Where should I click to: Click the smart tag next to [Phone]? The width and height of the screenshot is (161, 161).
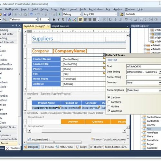pos(104,68)
